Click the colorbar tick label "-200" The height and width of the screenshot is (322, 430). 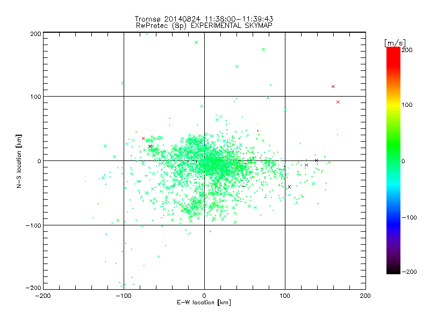(409, 272)
